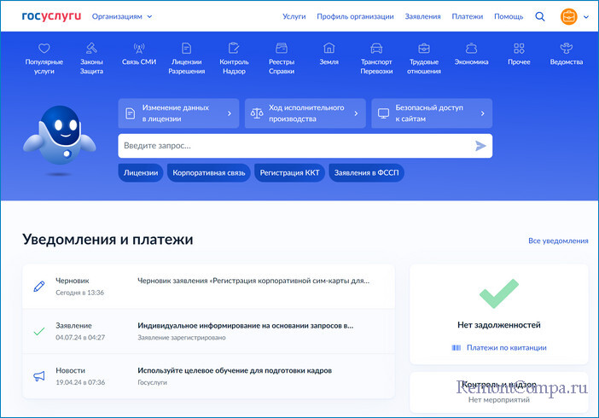Select the Земля house icon

point(329,49)
